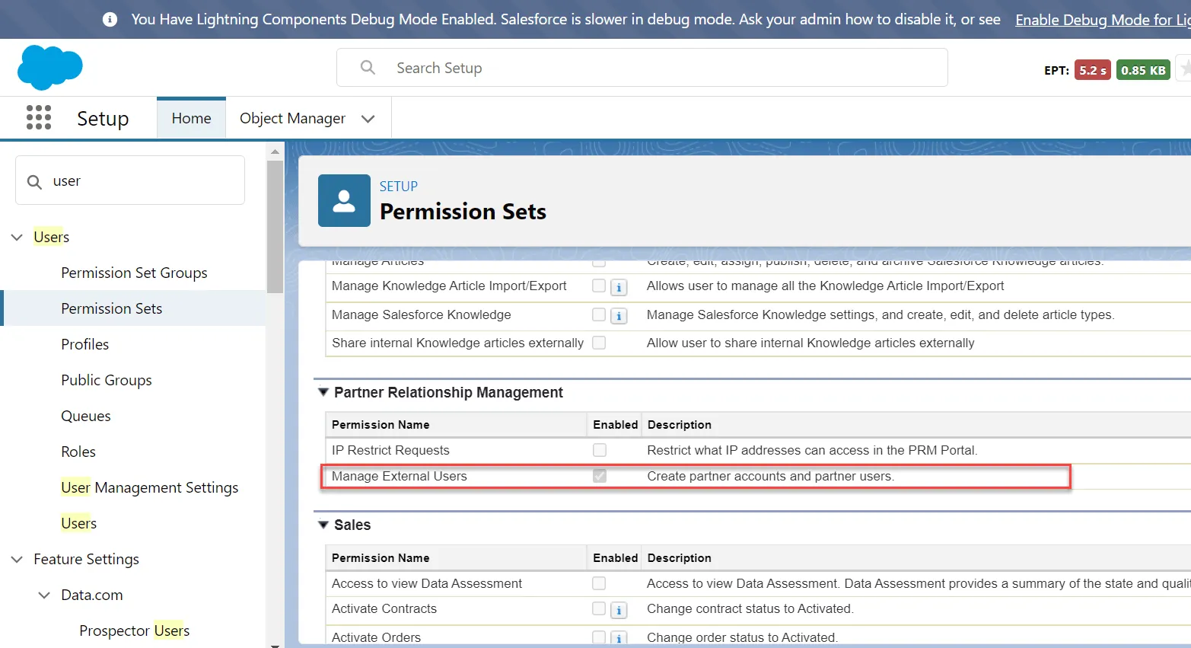1191x648 pixels.
Task: Collapse the Users sidebar section
Action: (17, 237)
